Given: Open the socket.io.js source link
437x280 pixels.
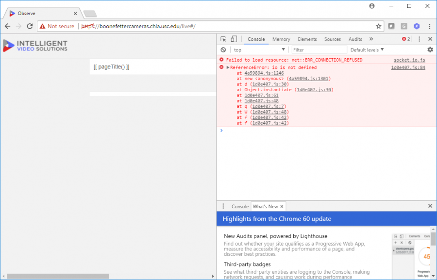Looking at the screenshot, I should [x=409, y=60].
